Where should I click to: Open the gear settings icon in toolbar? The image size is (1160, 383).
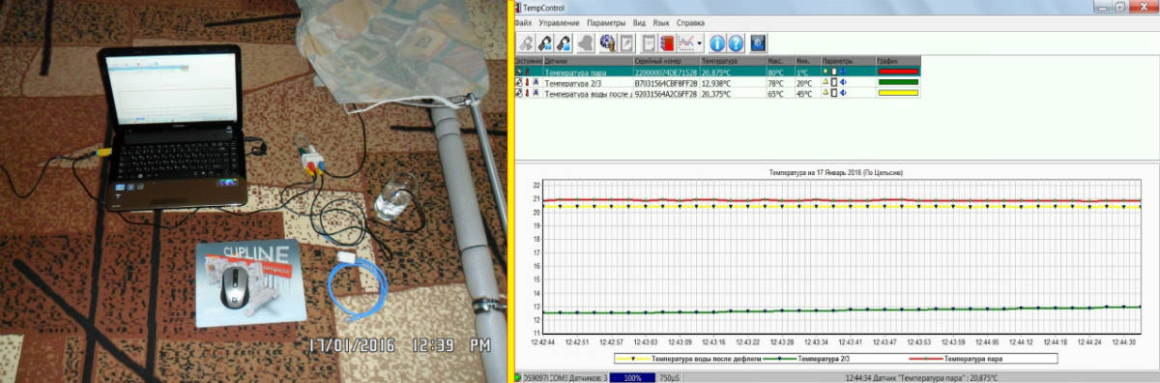[x=607, y=43]
